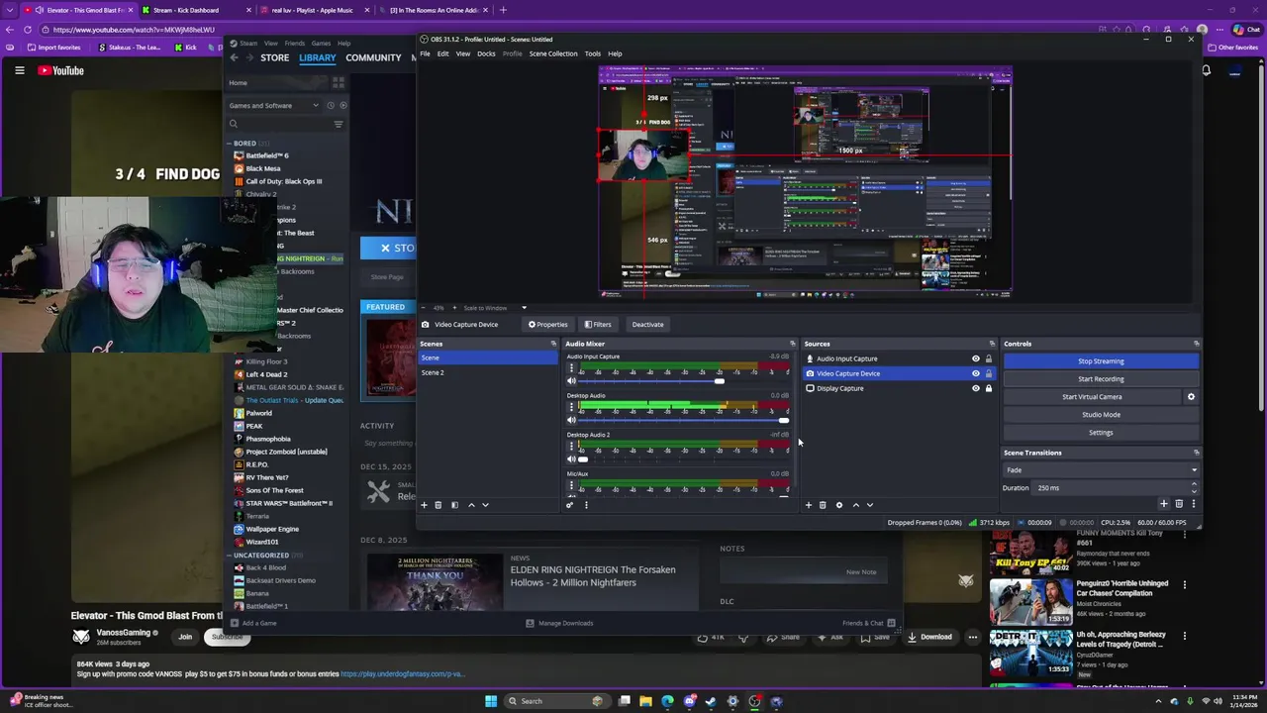Lock the Video Capture Device source
This screenshot has width=1267, height=713.
pos(988,373)
